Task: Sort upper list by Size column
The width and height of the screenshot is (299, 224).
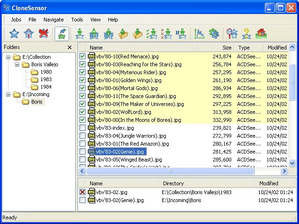Action: (216, 48)
